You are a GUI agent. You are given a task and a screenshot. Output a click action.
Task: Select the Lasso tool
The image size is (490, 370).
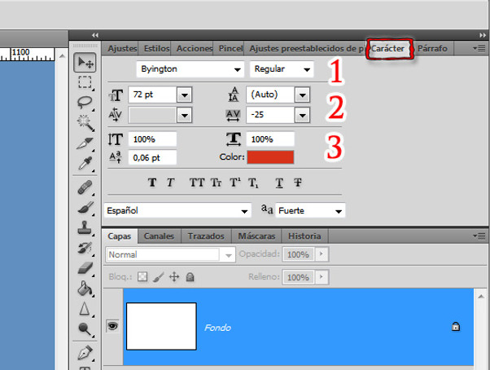pyautogui.click(x=85, y=102)
